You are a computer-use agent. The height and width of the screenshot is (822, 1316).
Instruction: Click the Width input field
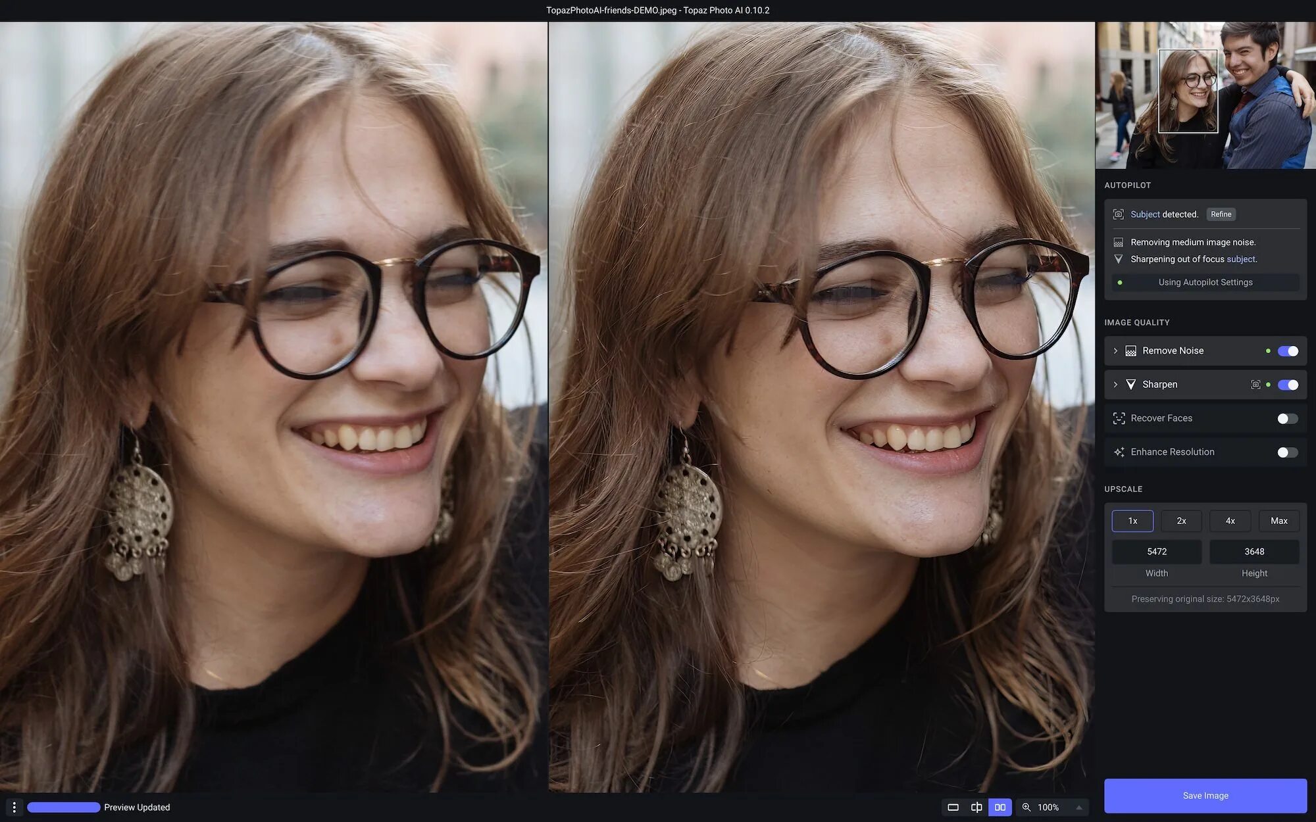(1157, 551)
